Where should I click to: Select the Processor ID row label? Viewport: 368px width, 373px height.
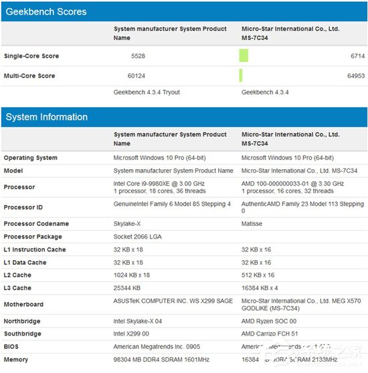pyautogui.click(x=23, y=207)
